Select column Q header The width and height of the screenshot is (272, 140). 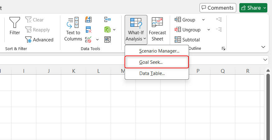pyautogui.click(x=223, y=71)
